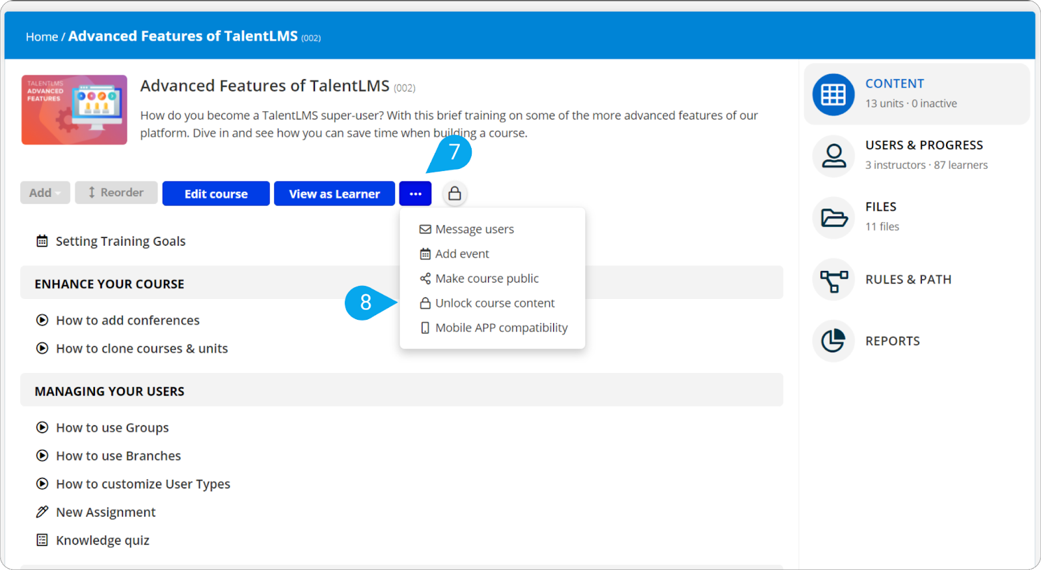This screenshot has width=1041, height=570.
Task: Click the Edit course button
Action: [x=216, y=194]
